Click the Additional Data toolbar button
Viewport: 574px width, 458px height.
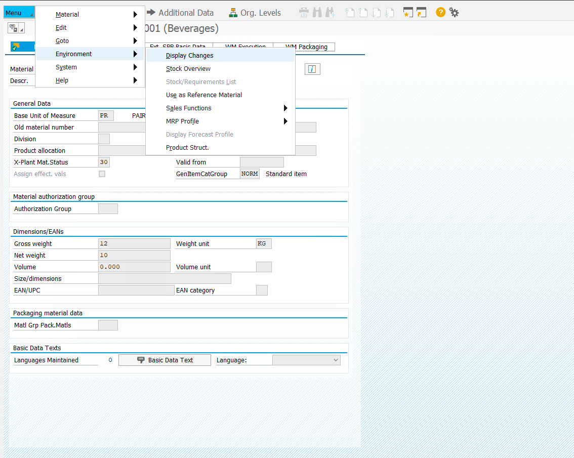point(180,13)
